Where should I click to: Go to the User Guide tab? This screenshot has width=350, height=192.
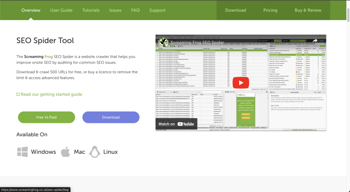pyautogui.click(x=61, y=10)
